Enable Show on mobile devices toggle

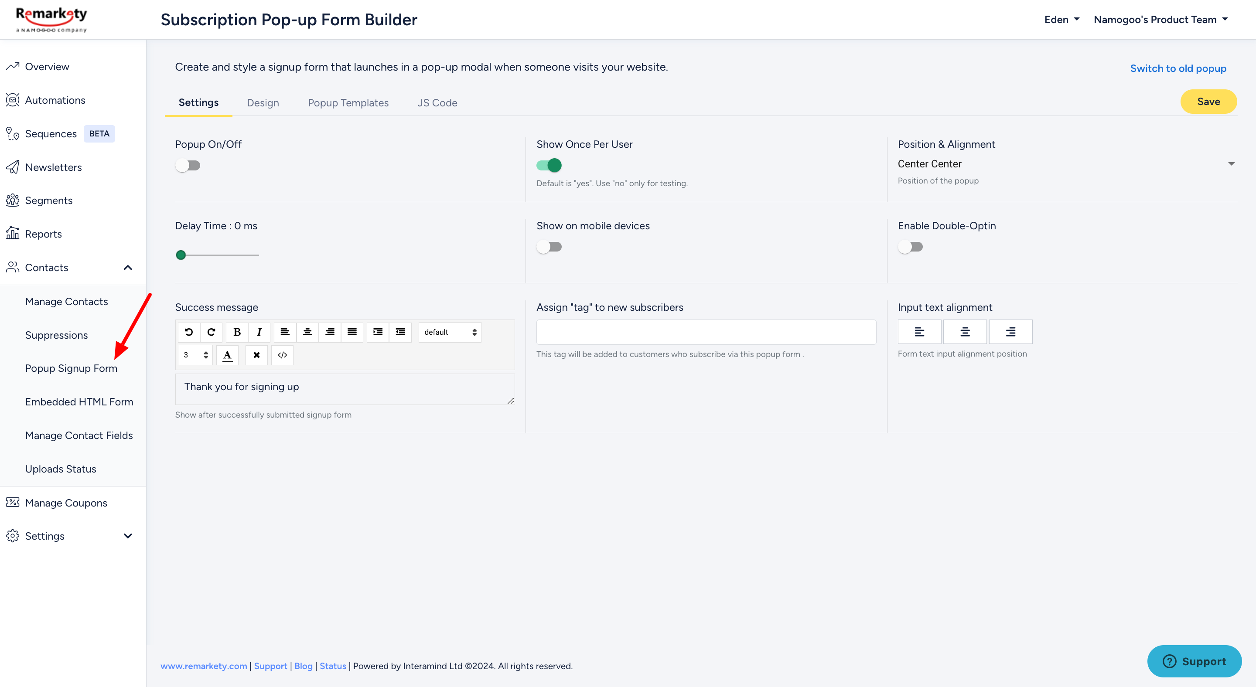pos(549,247)
